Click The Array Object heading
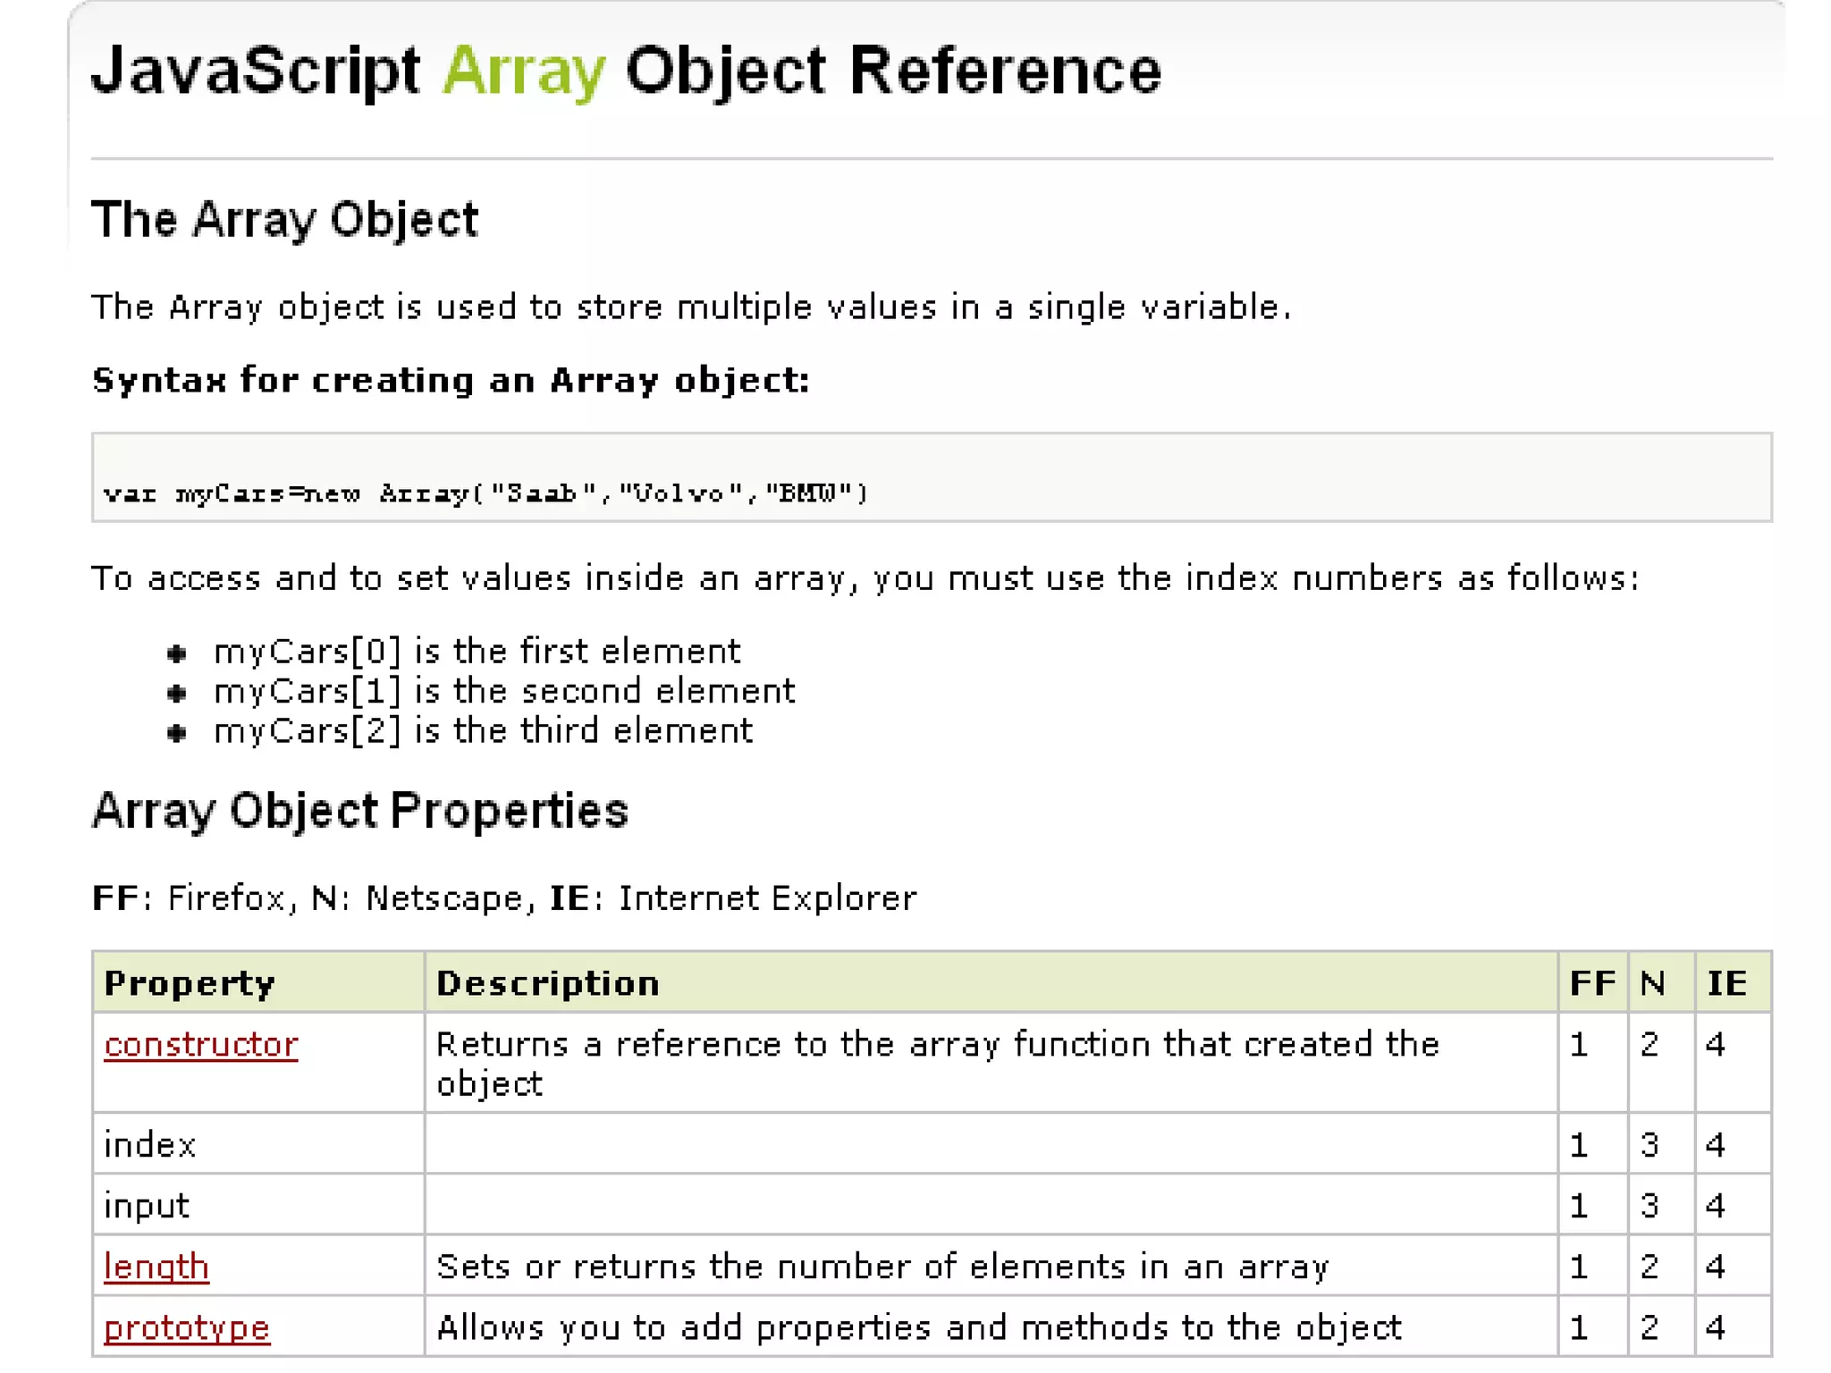This screenshot has height=1373, width=1831. coord(284,220)
